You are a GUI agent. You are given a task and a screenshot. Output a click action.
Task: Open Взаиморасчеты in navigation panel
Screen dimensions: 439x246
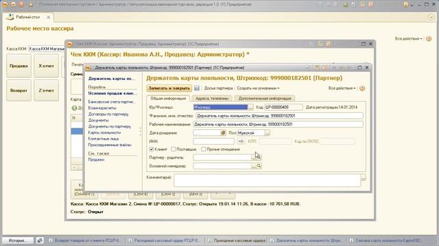(102, 108)
